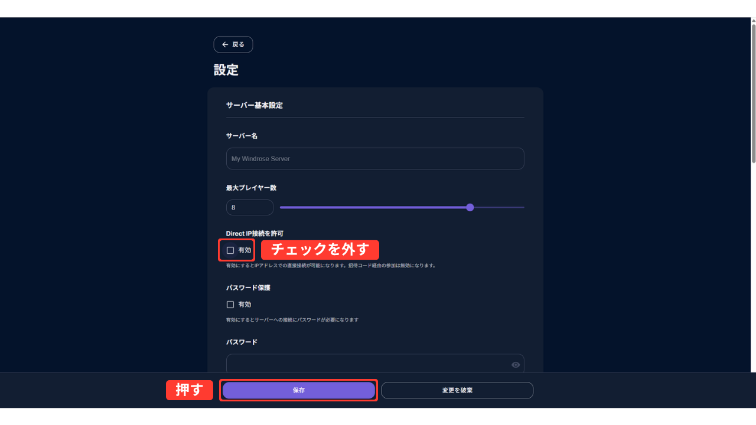Viewport: 756px width, 425px height.
Task: Click the password protection description text
Action: tap(292, 320)
